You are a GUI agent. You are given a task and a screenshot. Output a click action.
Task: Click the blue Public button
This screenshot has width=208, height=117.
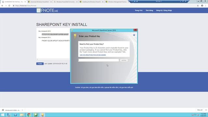tap(40, 64)
